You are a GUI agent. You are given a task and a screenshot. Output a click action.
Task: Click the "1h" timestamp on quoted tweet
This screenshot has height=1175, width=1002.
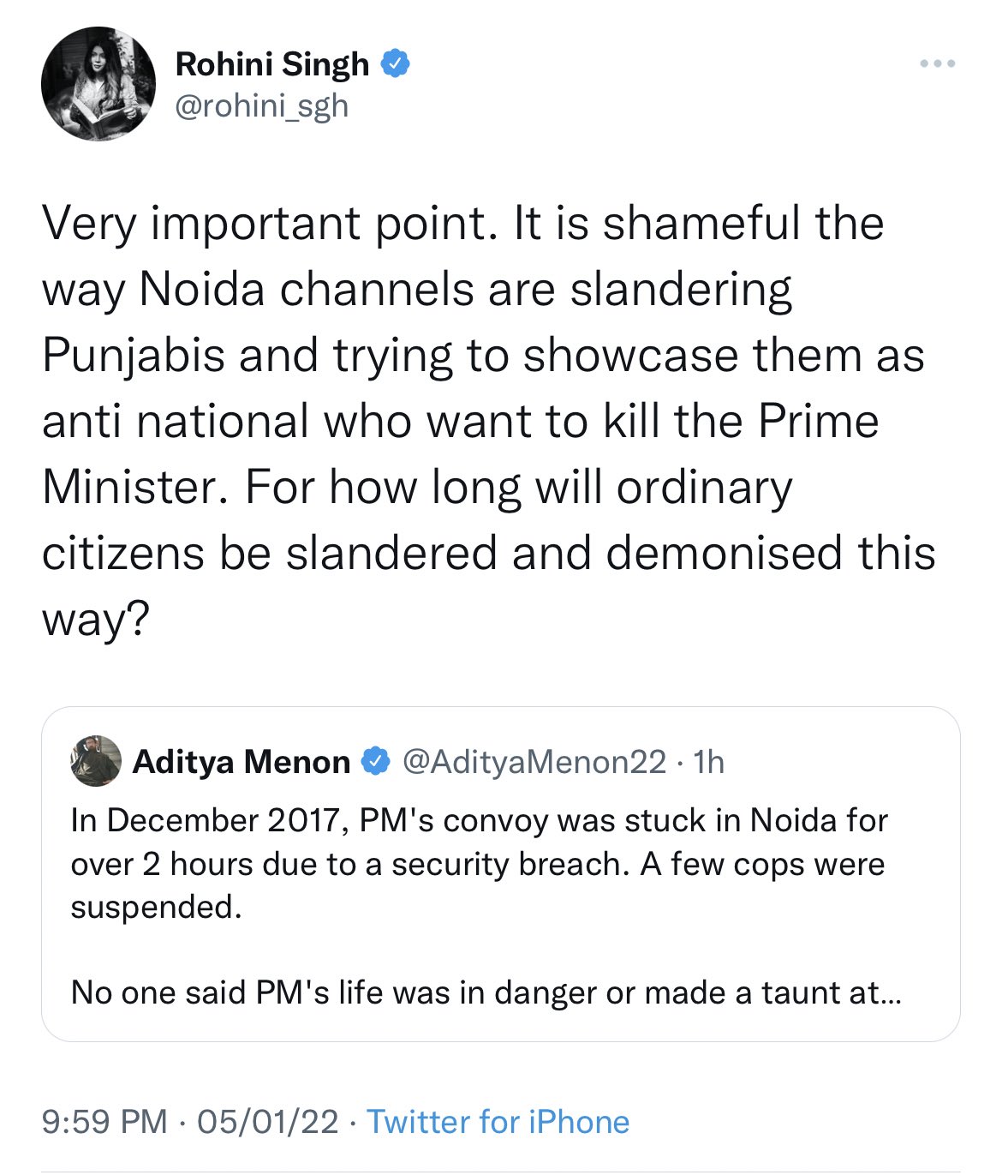709,761
